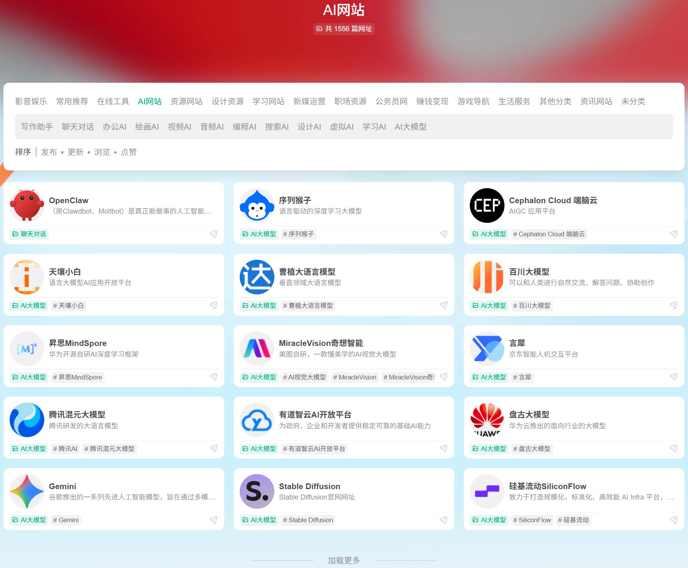Click the document icon beside 共1556篇网址

pyautogui.click(x=320, y=29)
